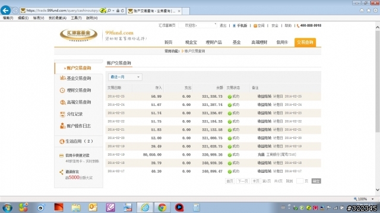Click the scrollbar down arrow
Viewport: 380px width, 213px height.
[x=378, y=190]
